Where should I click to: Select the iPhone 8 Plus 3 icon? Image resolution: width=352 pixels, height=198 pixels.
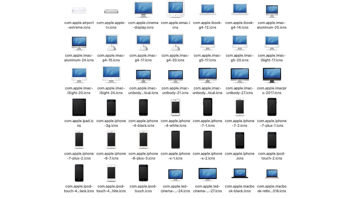(143, 139)
